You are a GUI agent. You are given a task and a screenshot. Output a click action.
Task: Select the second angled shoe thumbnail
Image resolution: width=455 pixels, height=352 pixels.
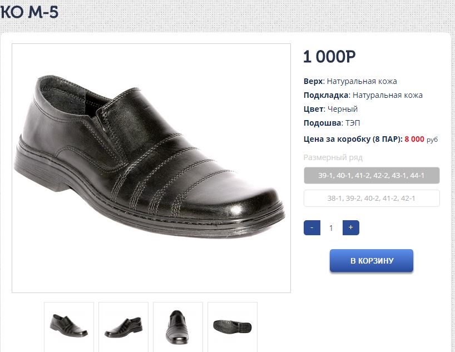pos(123,326)
